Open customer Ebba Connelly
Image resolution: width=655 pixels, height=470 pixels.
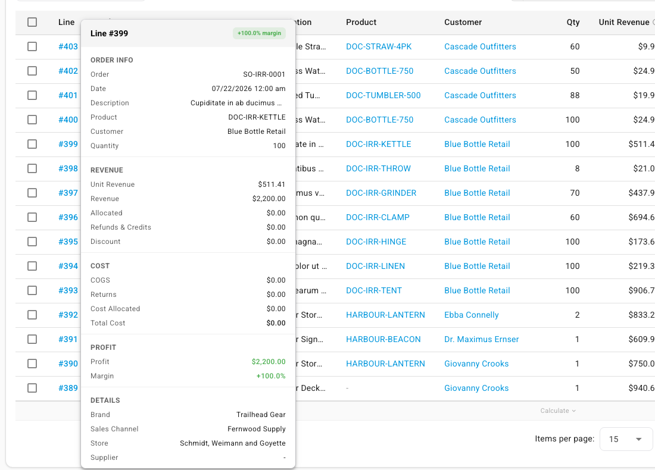(x=471, y=315)
